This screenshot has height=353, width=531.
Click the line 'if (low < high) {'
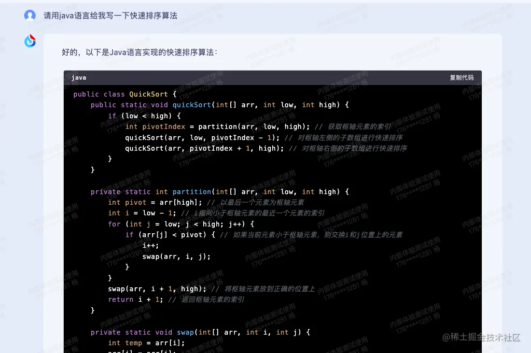click(x=145, y=116)
